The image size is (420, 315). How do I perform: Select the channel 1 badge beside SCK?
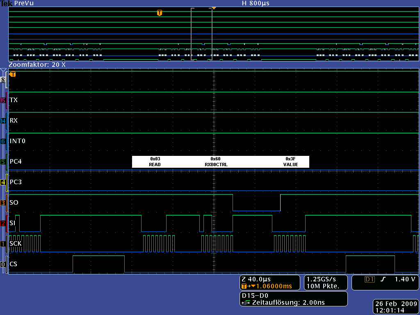(3, 244)
